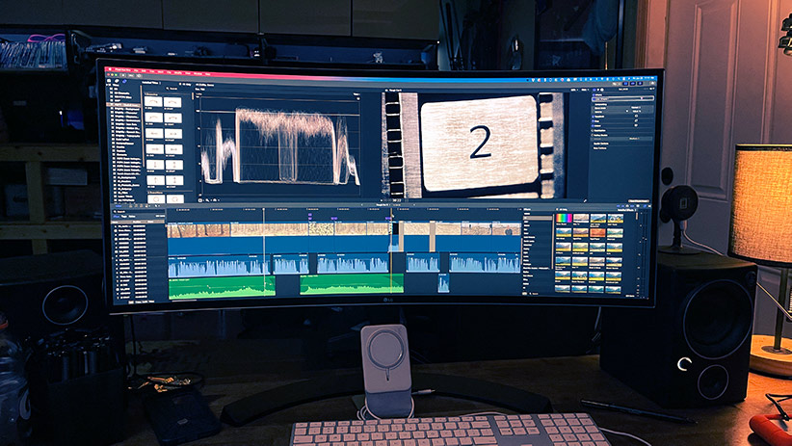Switch to the Tags tab in the timeline index
The image size is (792, 446).
(123, 216)
